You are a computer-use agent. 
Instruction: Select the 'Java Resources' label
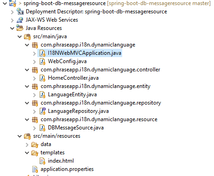(x=44, y=28)
